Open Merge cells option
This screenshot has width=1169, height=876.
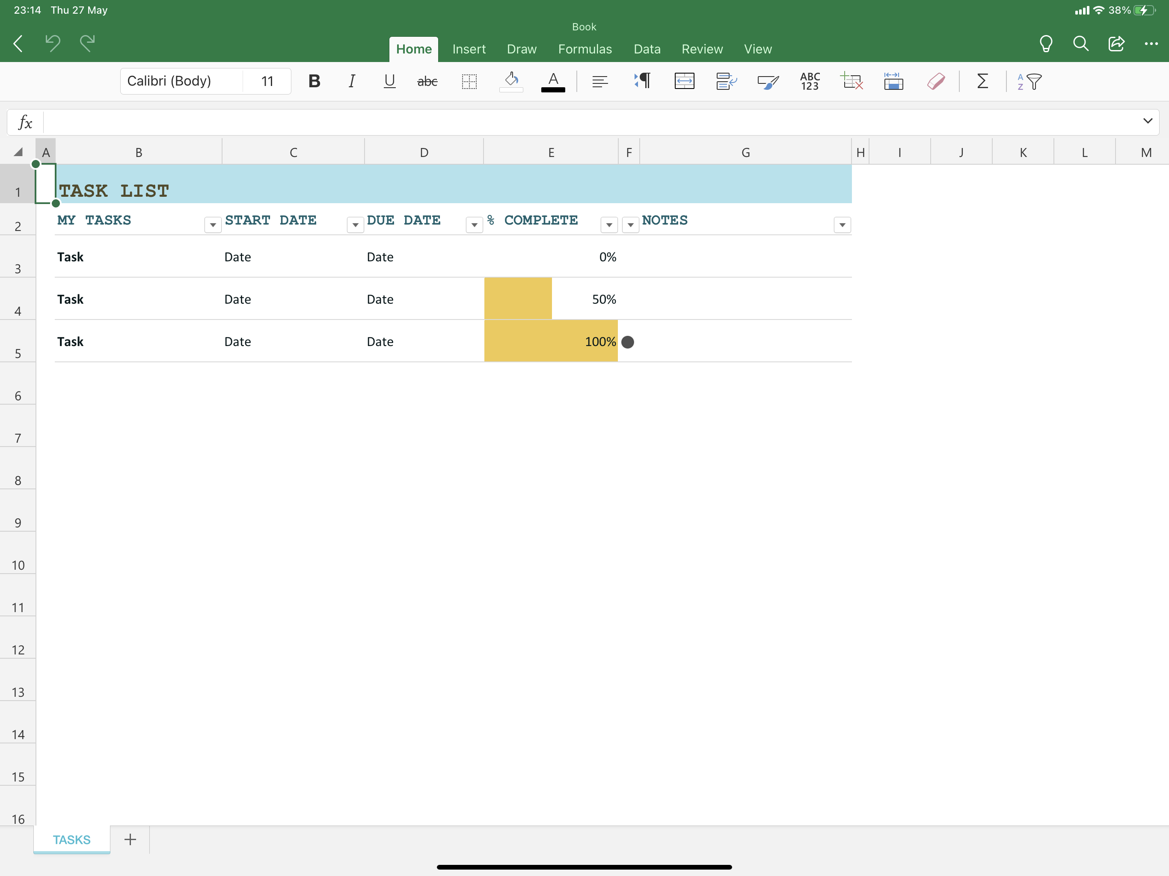click(684, 81)
